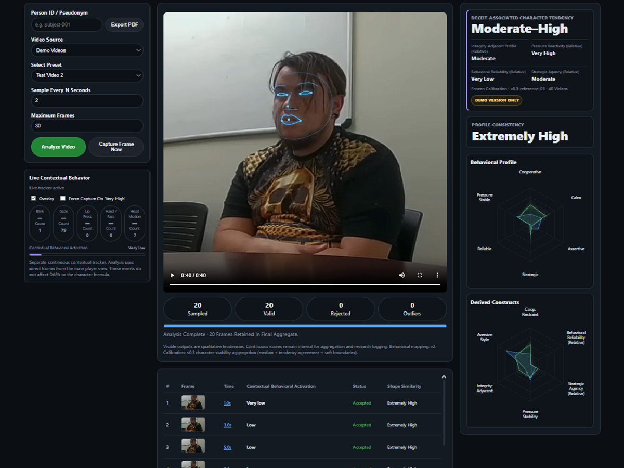Click 'Very High' Pressure Reactivity value
Screen dimensions: 624x468
(x=543, y=53)
